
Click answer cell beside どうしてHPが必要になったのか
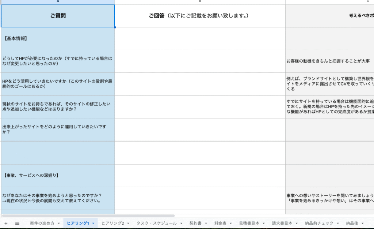pyautogui.click(x=200, y=61)
